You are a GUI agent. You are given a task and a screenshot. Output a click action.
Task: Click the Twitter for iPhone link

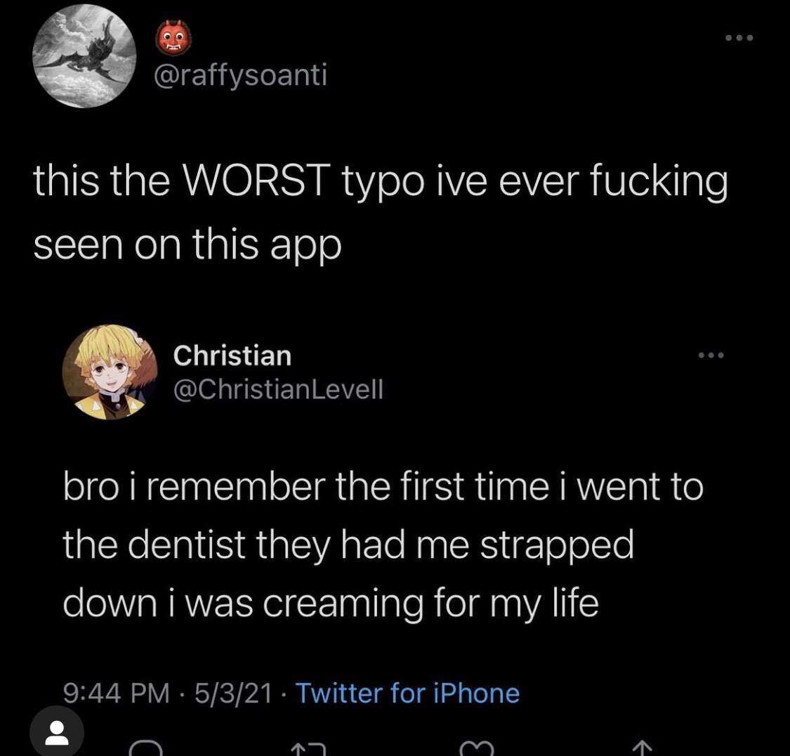click(x=407, y=693)
